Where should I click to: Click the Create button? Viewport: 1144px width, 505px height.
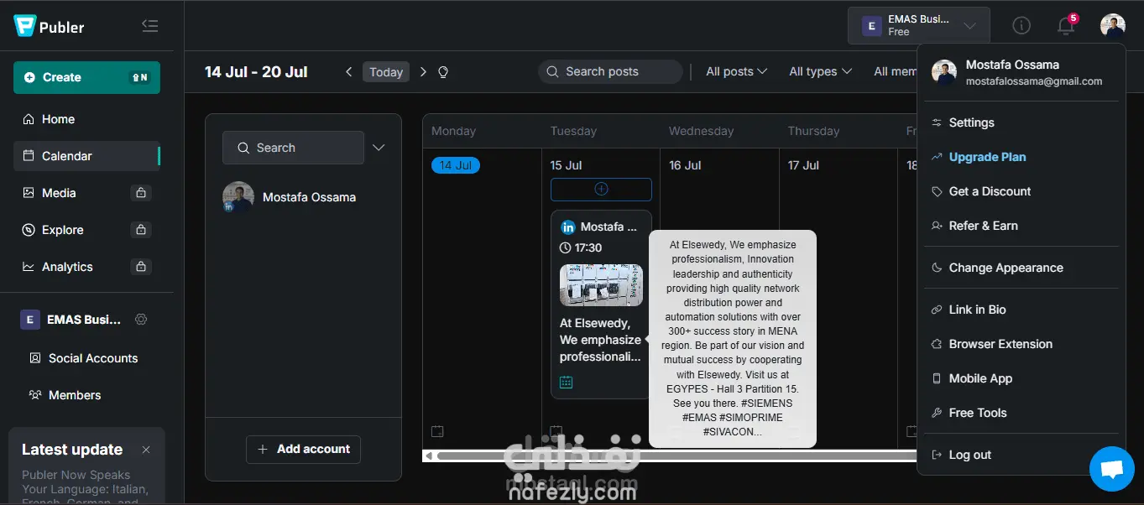[86, 77]
